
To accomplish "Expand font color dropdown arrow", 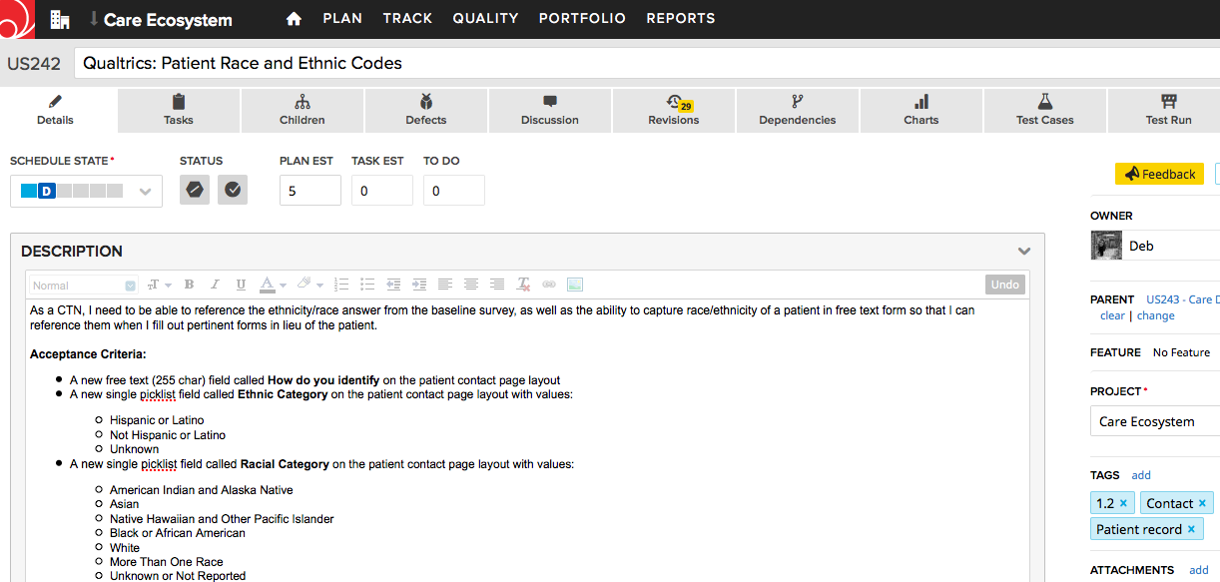I will tap(283, 286).
